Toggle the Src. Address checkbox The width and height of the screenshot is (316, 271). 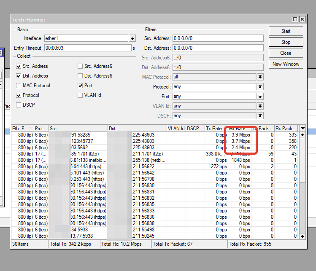[19, 66]
